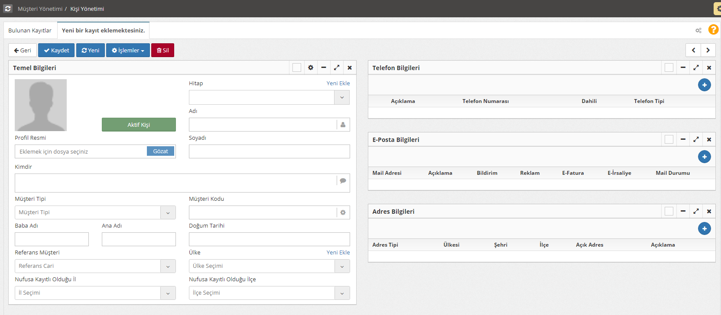Click the refresh icon in top bar
This screenshot has height=315, width=721.
[8, 9]
